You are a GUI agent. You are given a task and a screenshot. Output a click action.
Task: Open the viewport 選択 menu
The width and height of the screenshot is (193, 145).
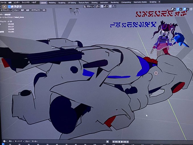coord(22,10)
